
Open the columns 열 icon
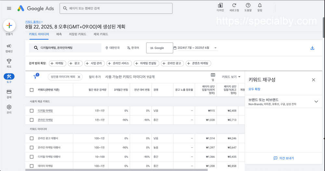pos(213,77)
